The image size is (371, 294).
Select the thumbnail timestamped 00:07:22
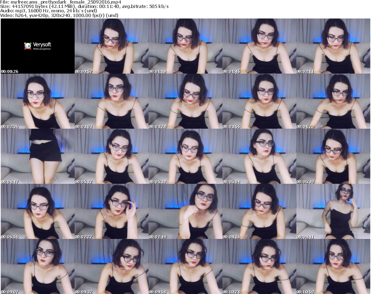[x=112, y=211]
